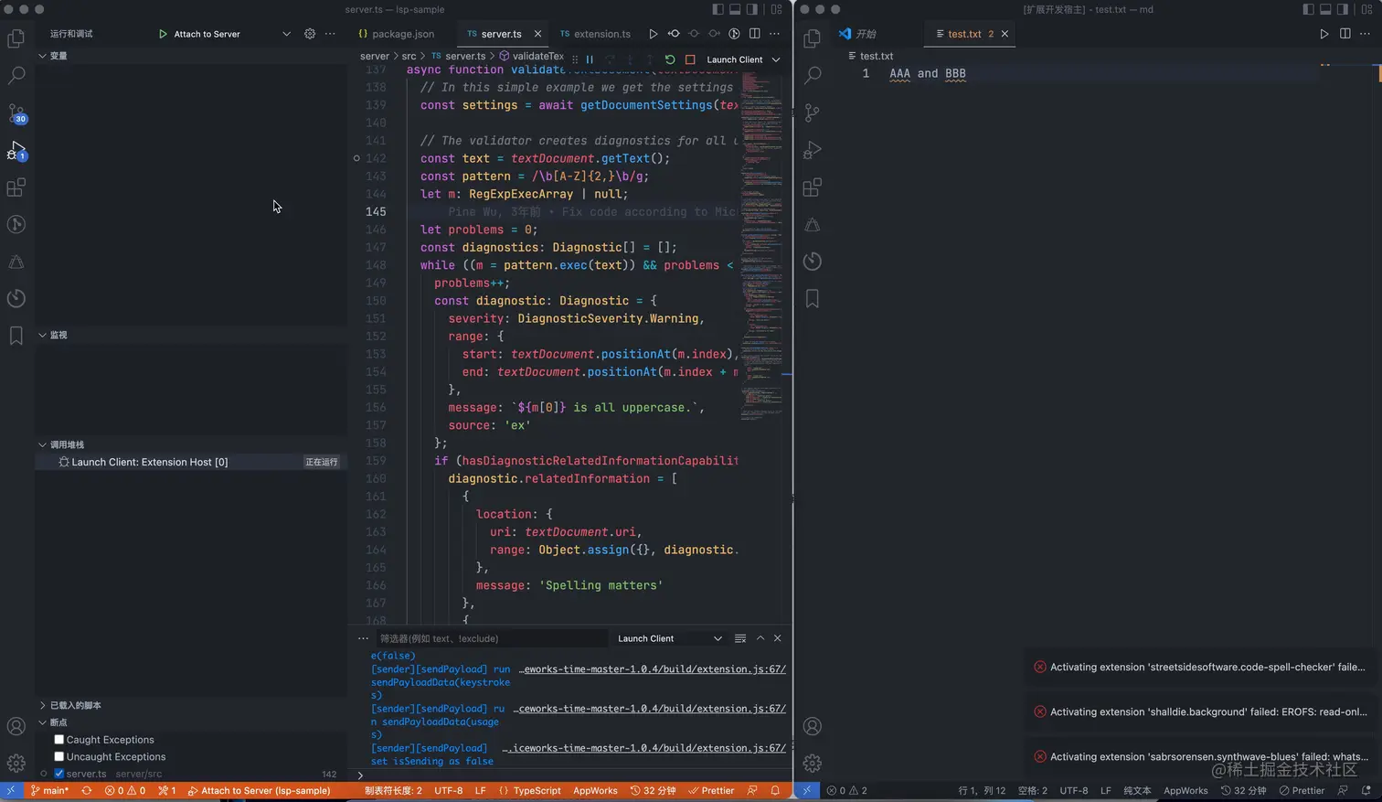Viewport: 1382px width, 802px height.
Task: Maximize the debug console panel
Action: (760, 638)
